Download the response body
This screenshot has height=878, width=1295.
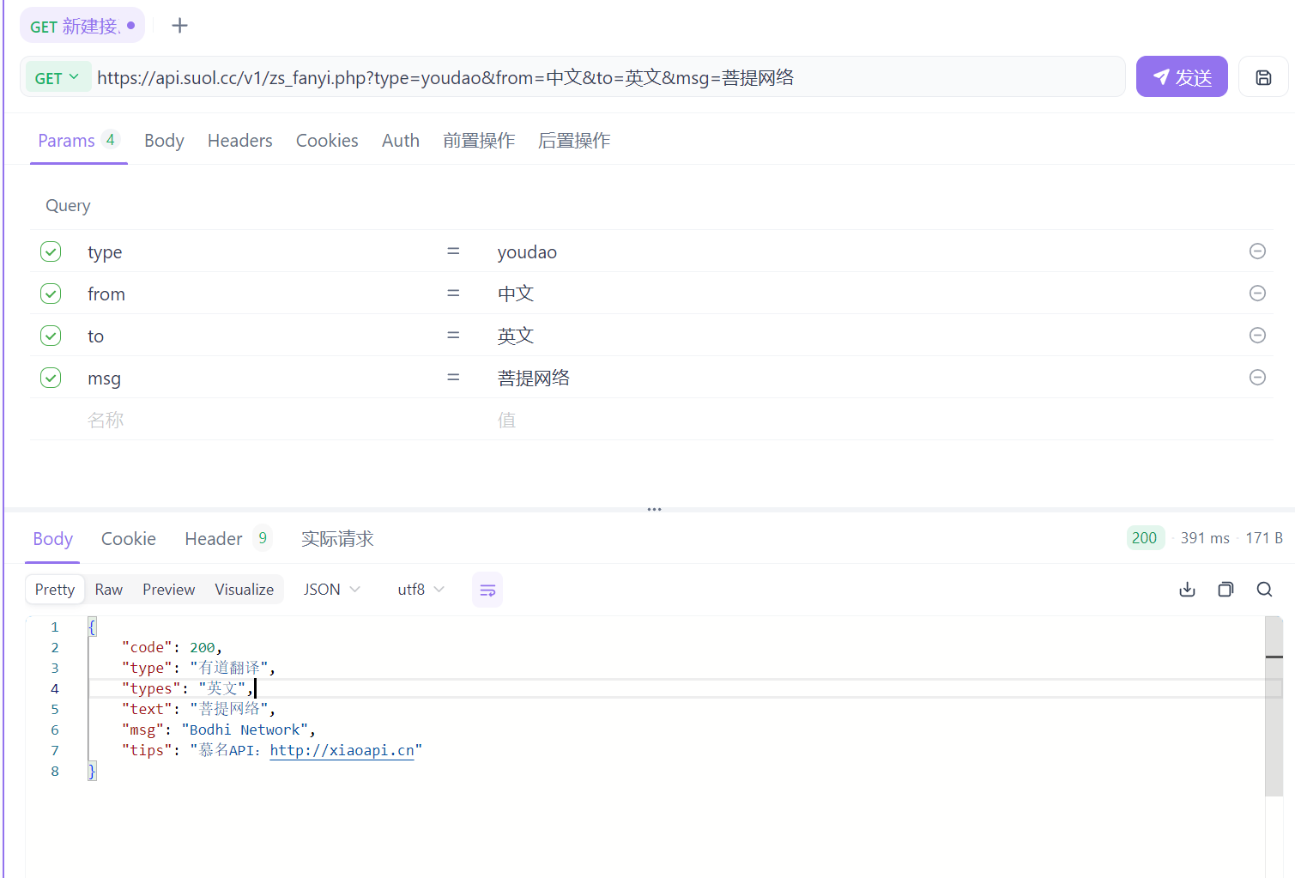pos(1187,590)
